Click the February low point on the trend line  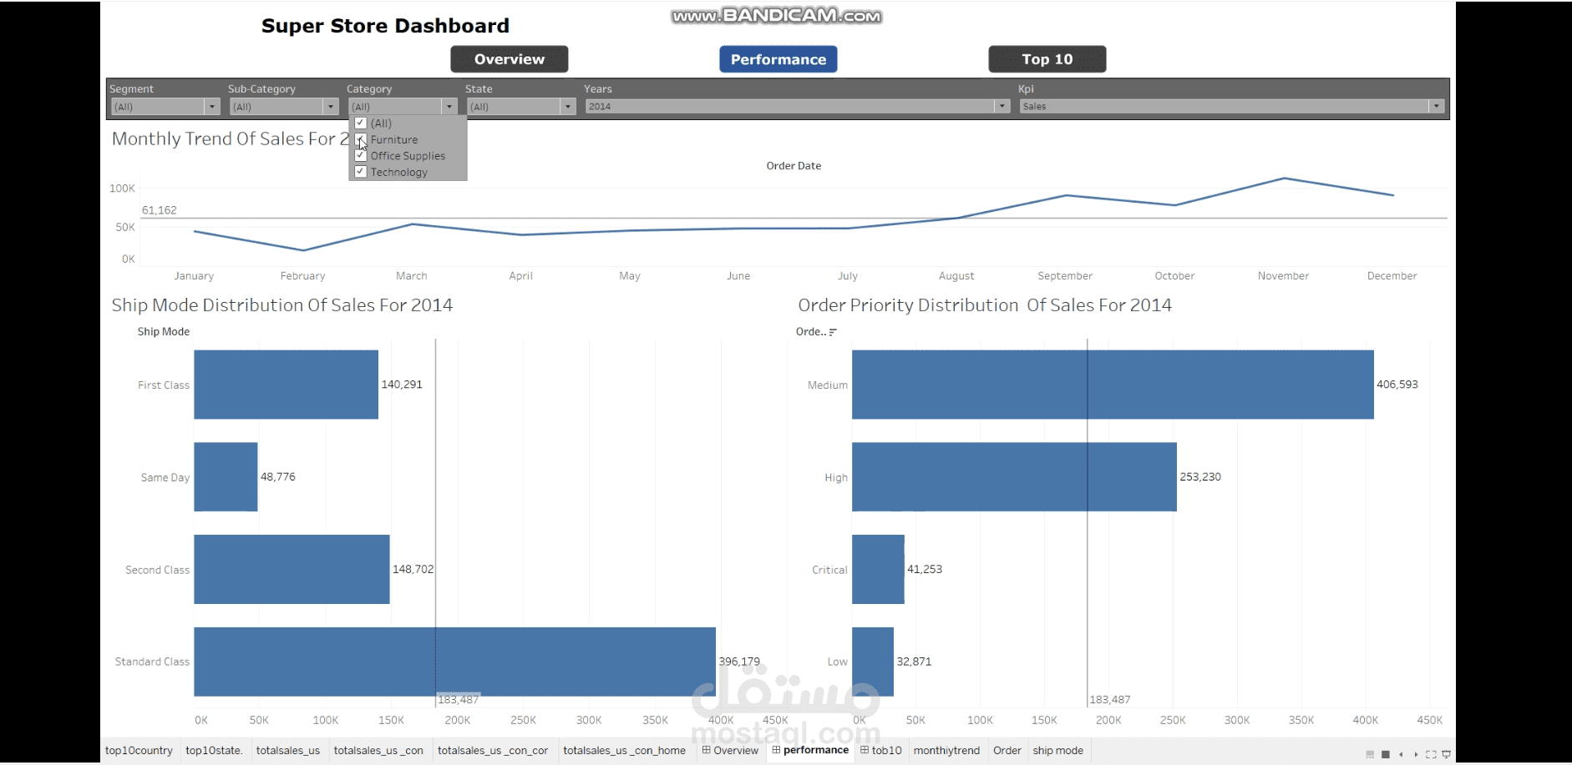pos(303,250)
